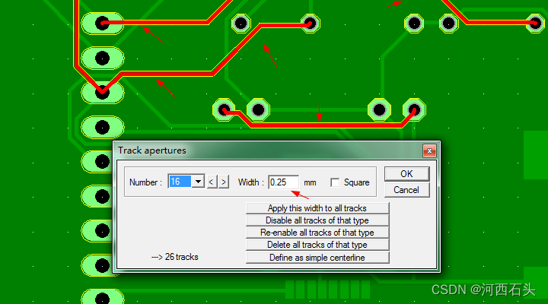This screenshot has height=304, width=548.
Task: Choose Define as simple centerline
Action: click(317, 258)
